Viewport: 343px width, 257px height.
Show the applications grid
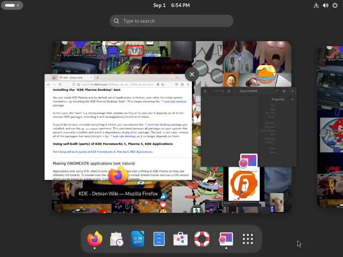pos(248,239)
